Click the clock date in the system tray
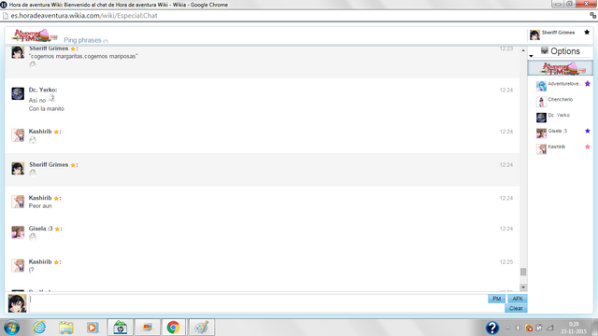This screenshot has height=336, width=598. 574,331
